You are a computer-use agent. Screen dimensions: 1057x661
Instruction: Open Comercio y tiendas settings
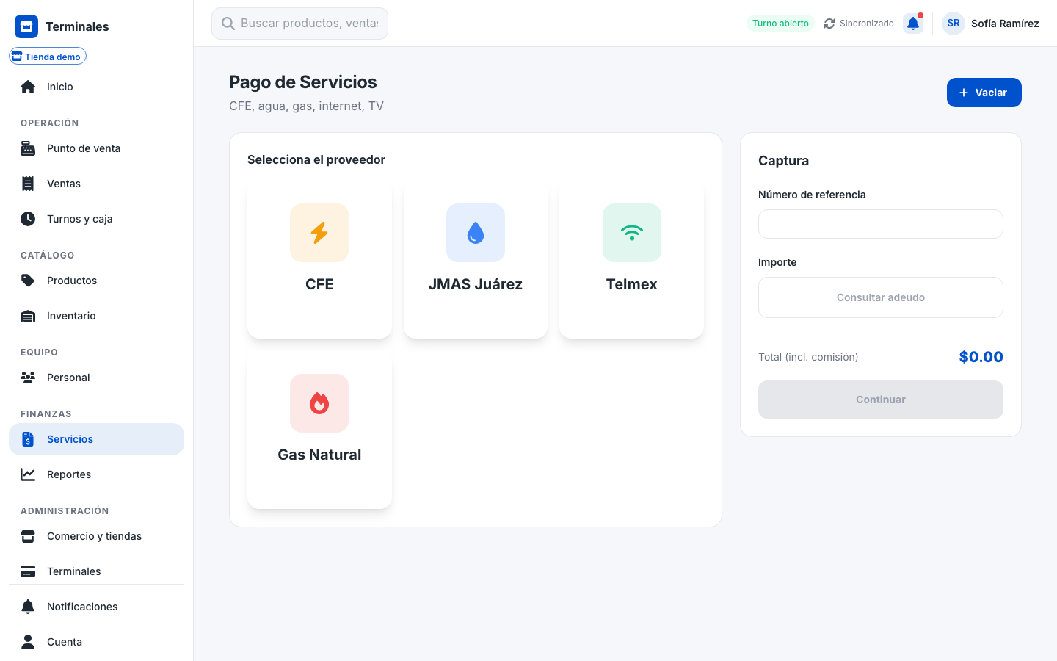click(x=96, y=536)
